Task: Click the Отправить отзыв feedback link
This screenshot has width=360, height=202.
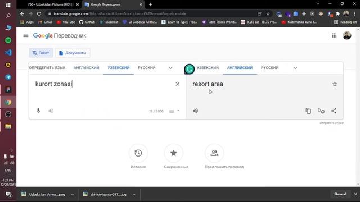Action: 331,123
